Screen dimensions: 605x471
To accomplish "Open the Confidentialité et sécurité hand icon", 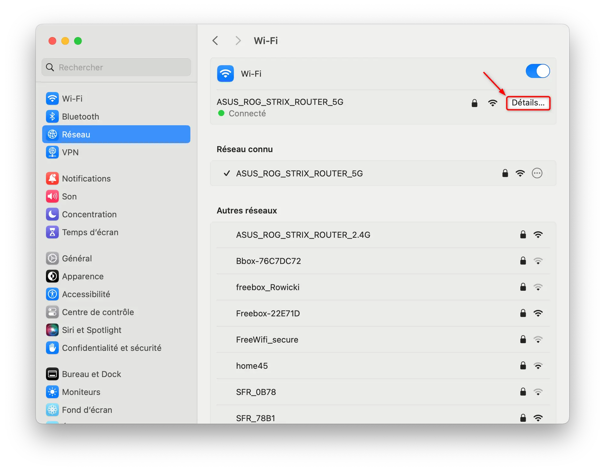I will [52, 348].
